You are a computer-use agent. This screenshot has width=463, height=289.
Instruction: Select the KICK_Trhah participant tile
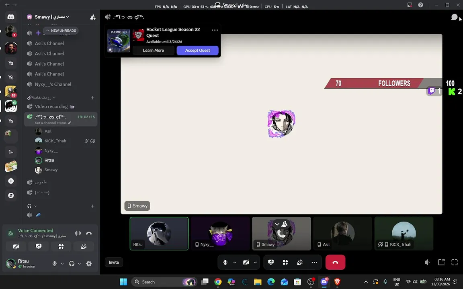tap(404, 234)
